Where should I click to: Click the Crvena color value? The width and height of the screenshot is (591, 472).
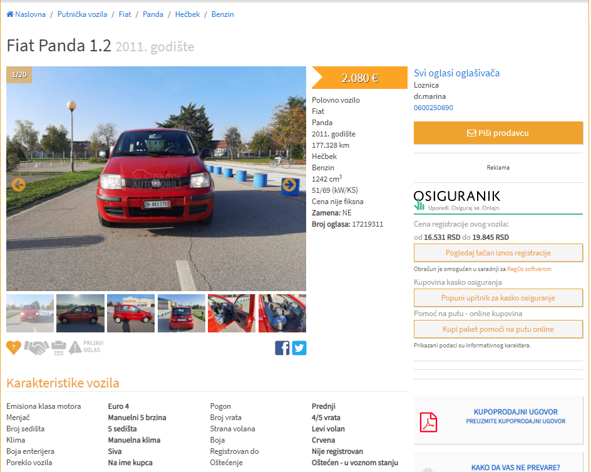[x=324, y=440]
